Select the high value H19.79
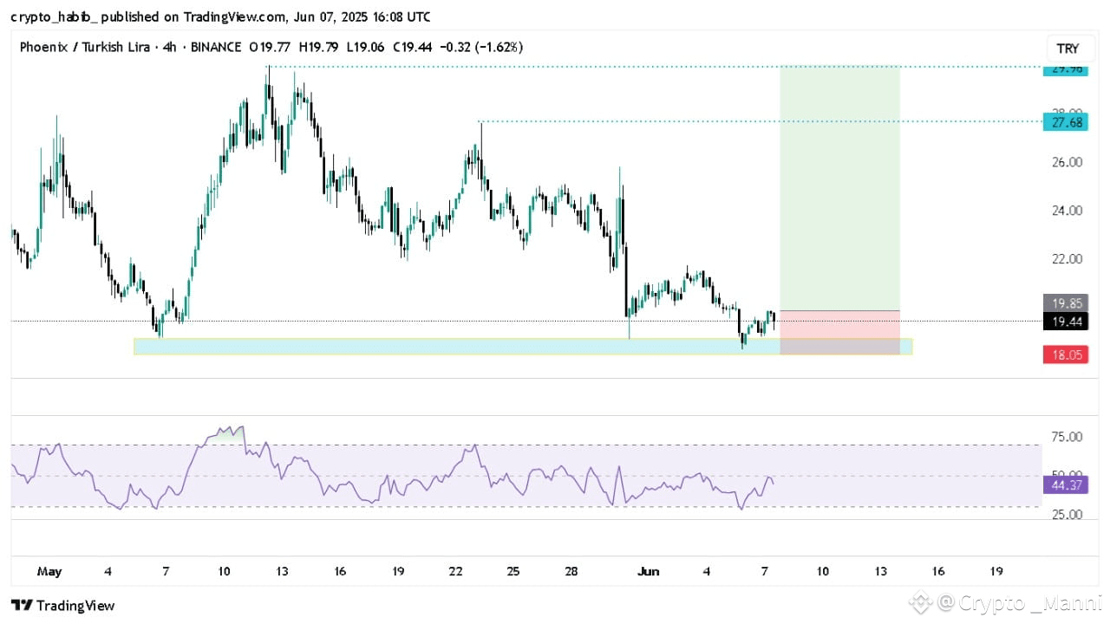Viewport: 1110px width, 624px height. [x=319, y=47]
